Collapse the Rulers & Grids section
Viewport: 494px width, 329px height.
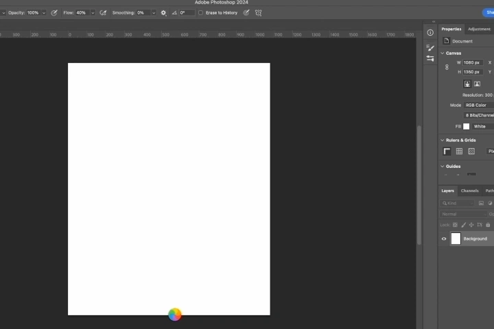tap(443, 140)
